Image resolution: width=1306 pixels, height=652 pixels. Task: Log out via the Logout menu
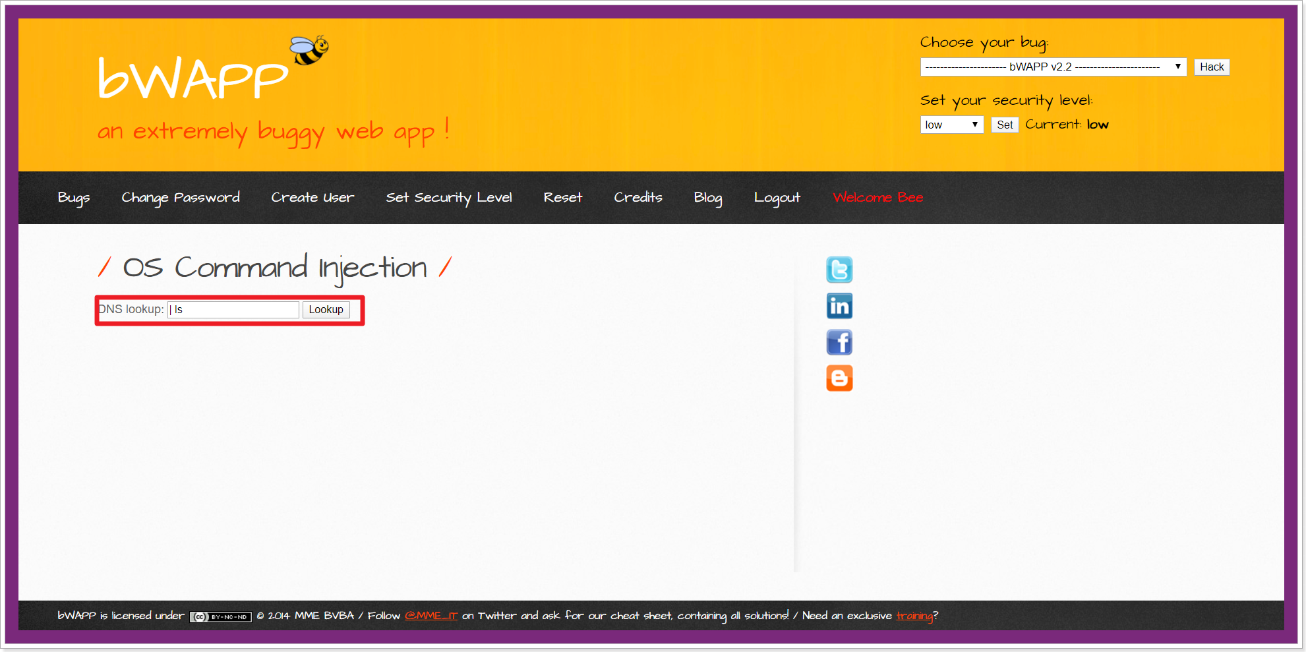[777, 198]
